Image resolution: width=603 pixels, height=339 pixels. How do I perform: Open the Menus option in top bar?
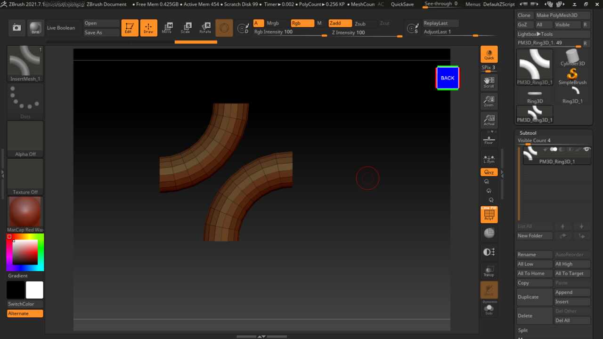[473, 4]
